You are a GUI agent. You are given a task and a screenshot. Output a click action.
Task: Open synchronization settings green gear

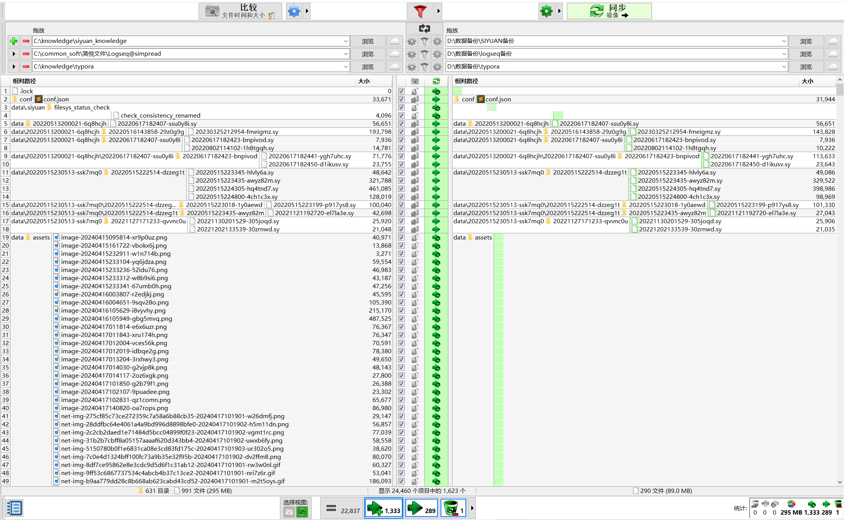(x=546, y=11)
